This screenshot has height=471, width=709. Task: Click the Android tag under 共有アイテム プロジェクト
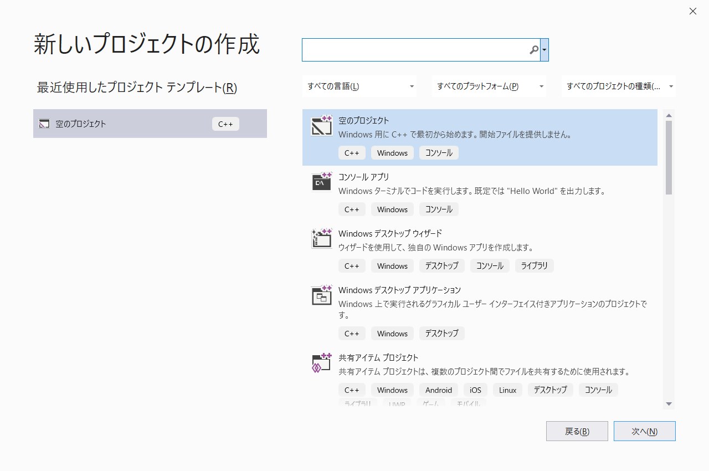[x=439, y=390]
